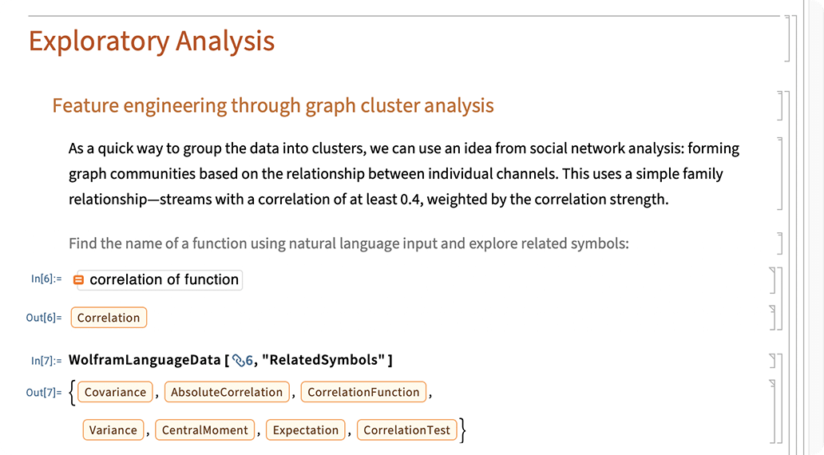824x455 pixels.
Task: Click the CorrelationTest symbol
Action: [406, 429]
